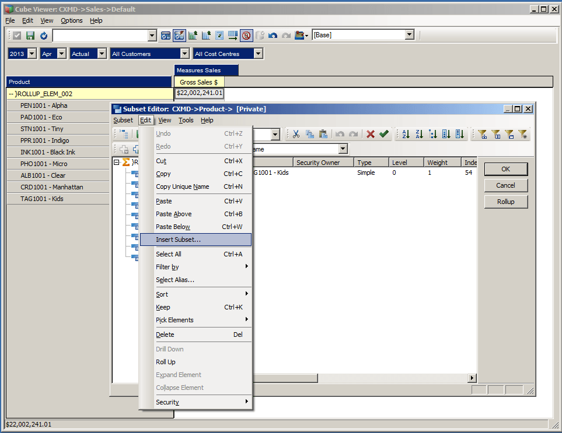The width and height of the screenshot is (562, 433).
Task: Click the Paste icon in the Subset Editor toolbar
Action: pyautogui.click(x=324, y=134)
